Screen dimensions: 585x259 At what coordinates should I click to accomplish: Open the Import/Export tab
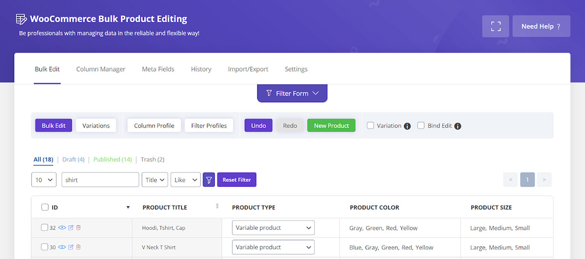tap(248, 69)
